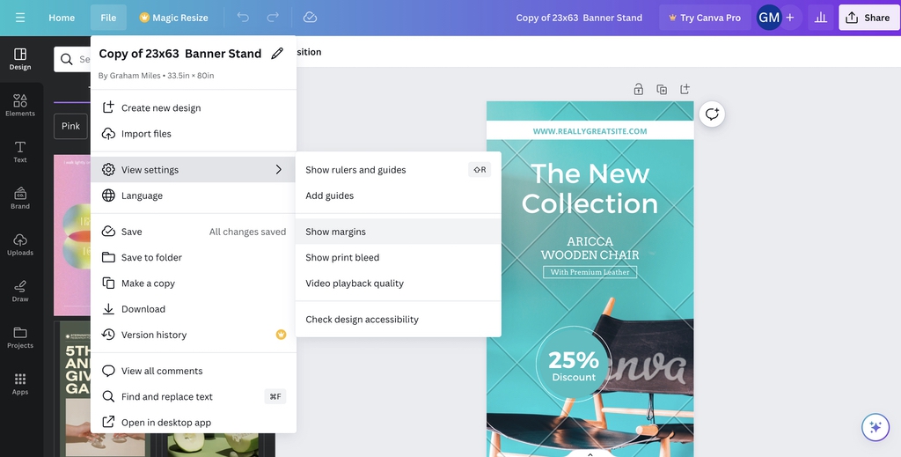Toggle Show rulers and guides

pos(399,170)
